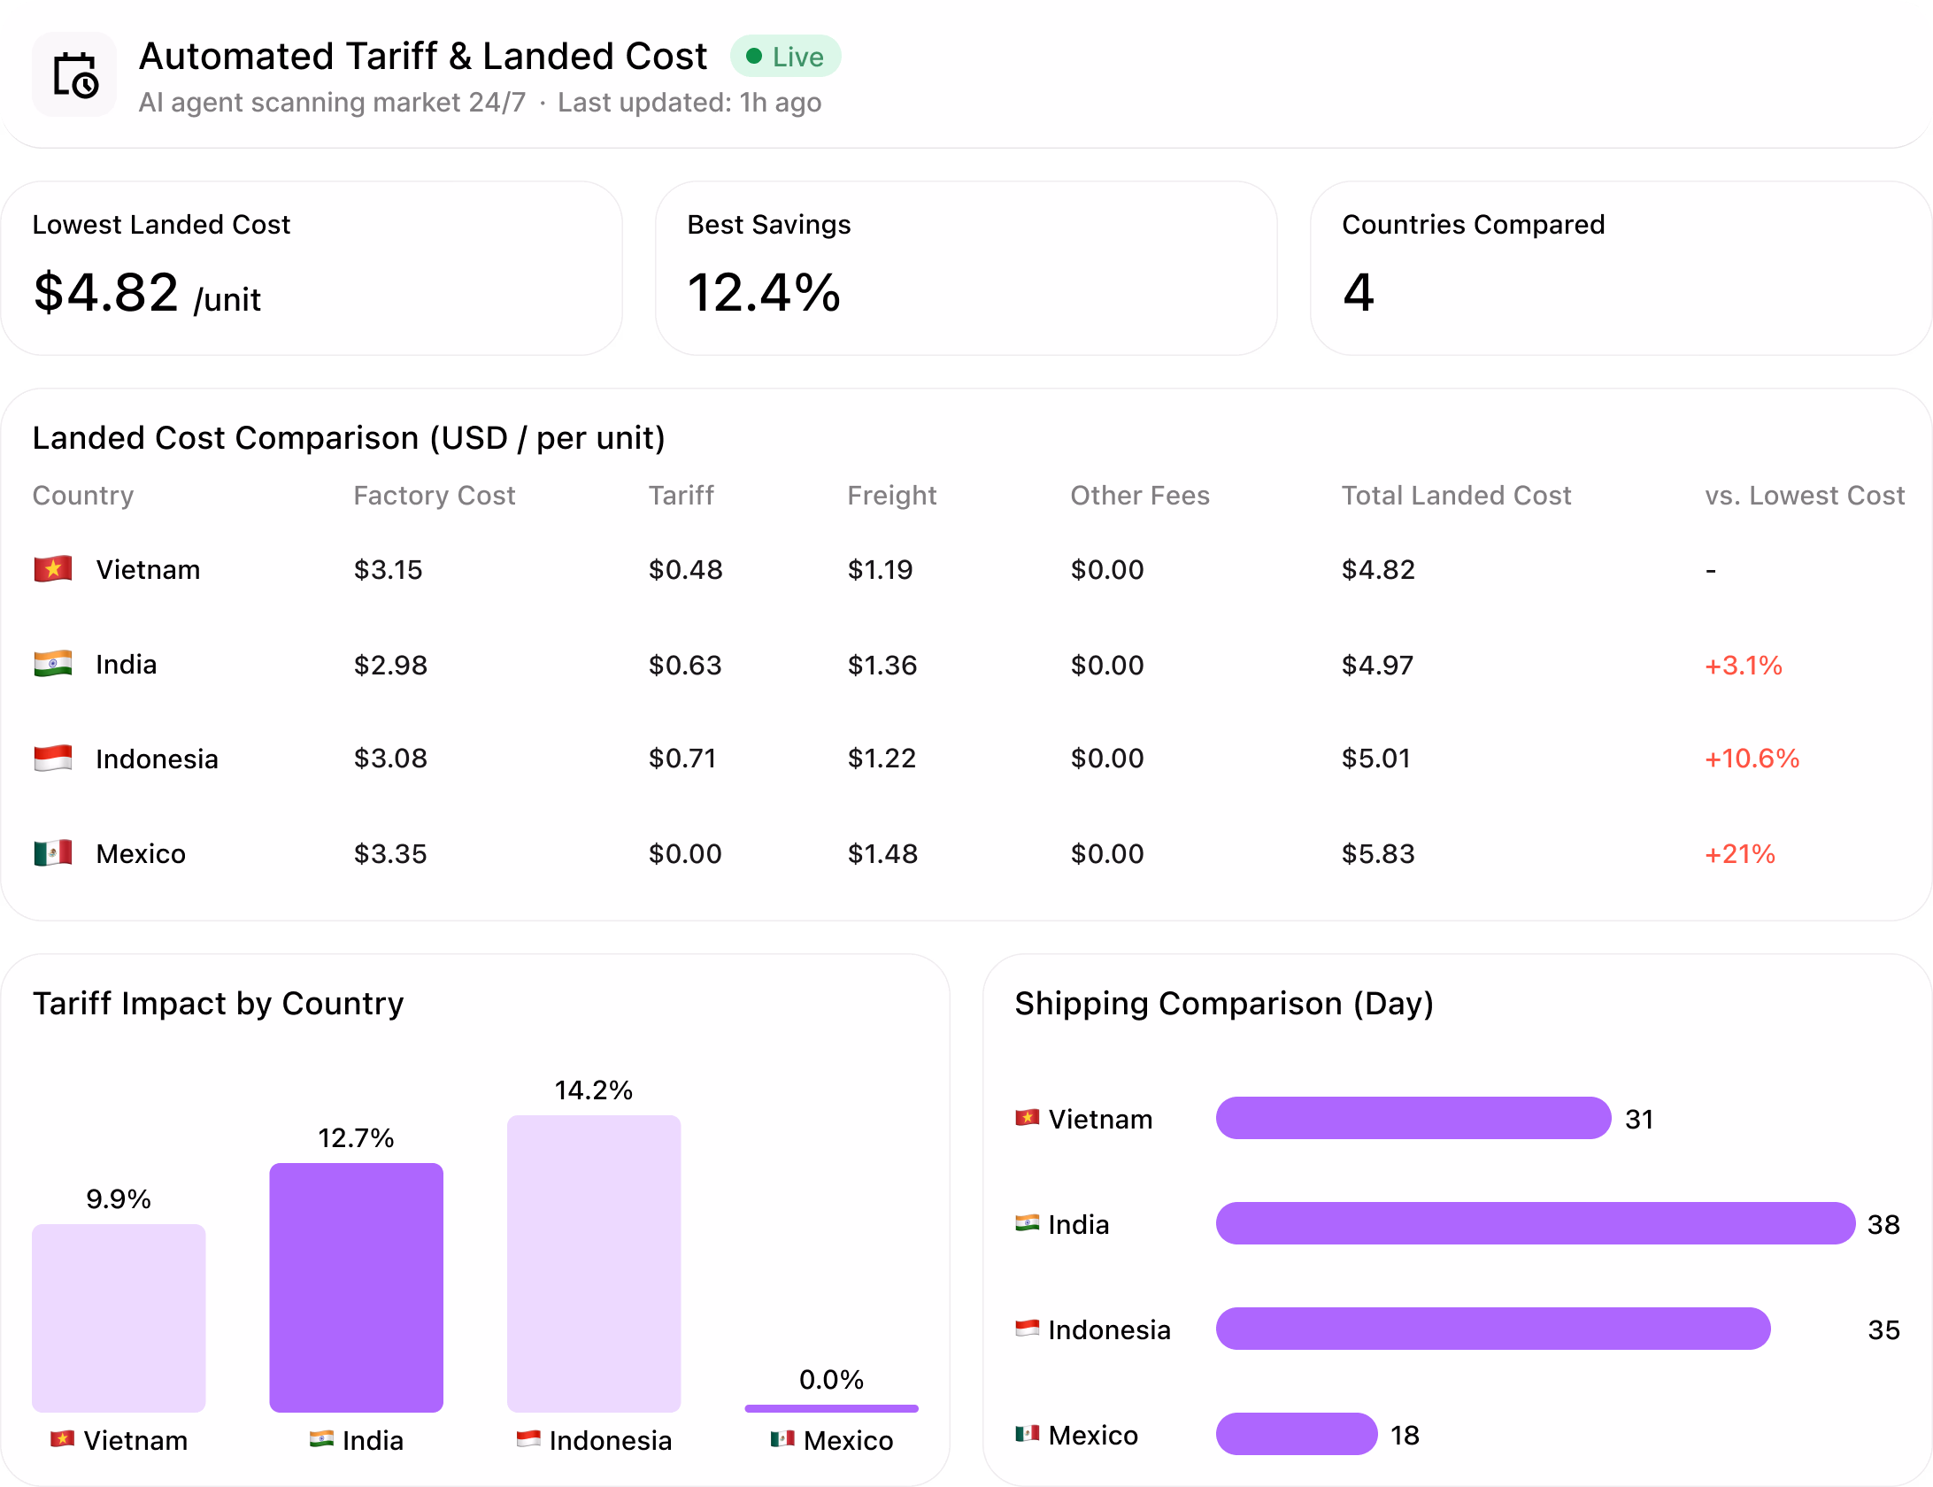This screenshot has height=1487, width=1933.
Task: Click the calendar clock icon in header
Action: pyautogui.click(x=74, y=75)
